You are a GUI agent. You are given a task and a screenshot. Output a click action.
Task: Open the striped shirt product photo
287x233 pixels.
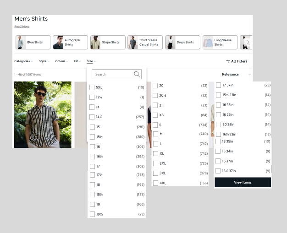(43, 114)
